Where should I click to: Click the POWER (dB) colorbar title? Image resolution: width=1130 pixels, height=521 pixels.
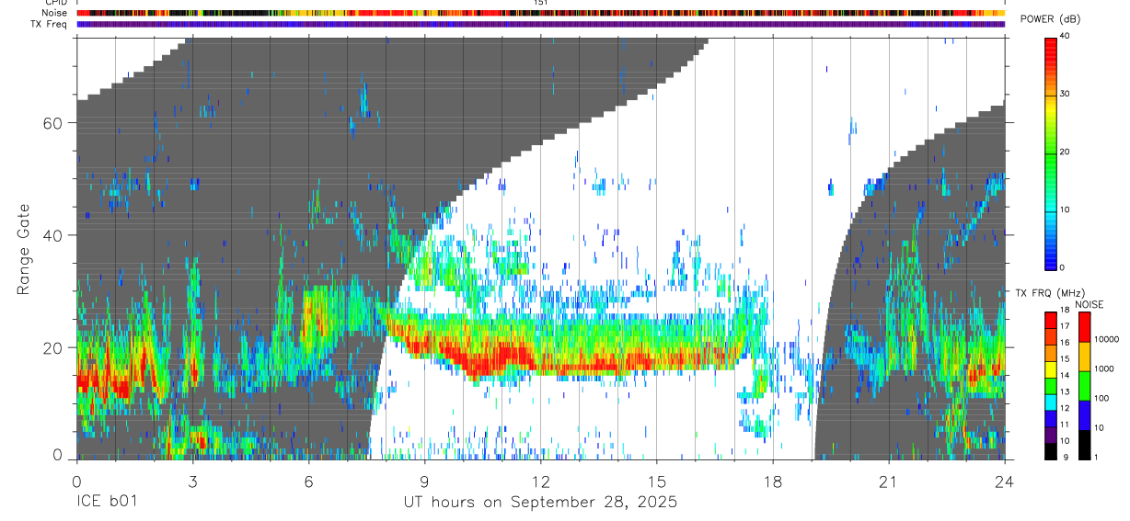[1050, 19]
